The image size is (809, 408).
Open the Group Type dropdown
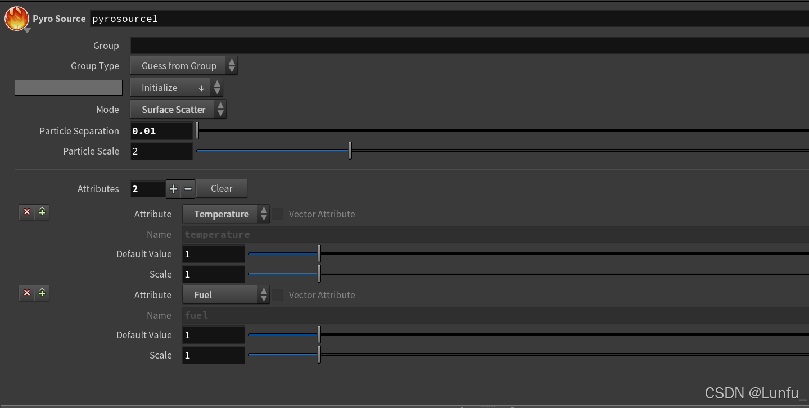coord(179,66)
